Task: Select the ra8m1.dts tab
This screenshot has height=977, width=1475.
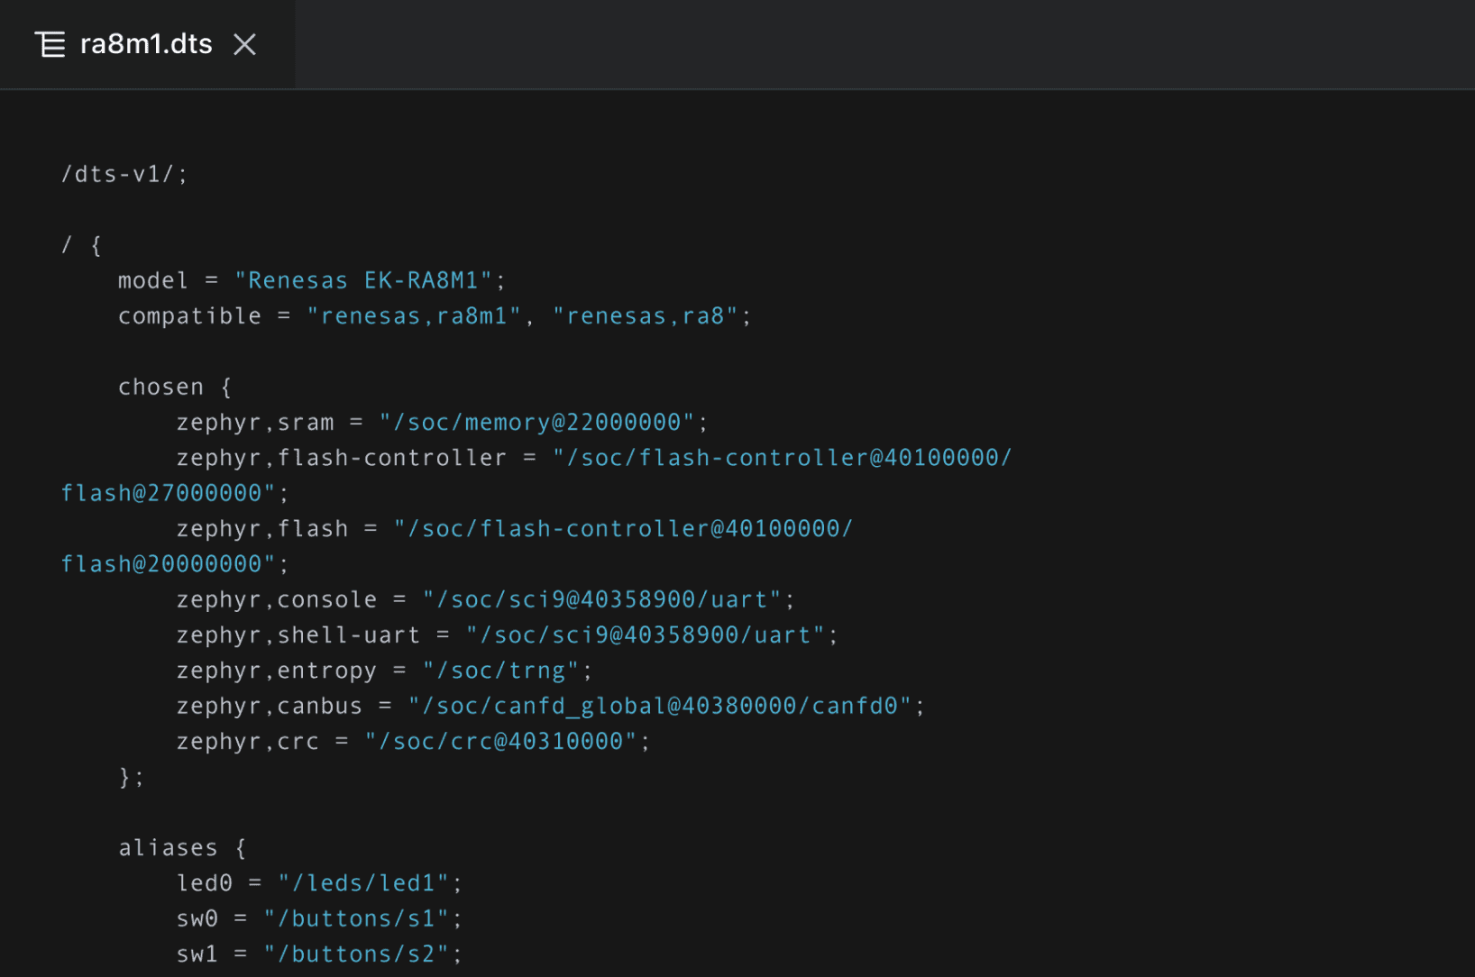Action: pos(147,44)
